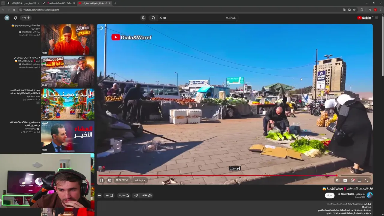
Task: Open the Waref Katbi channel name link
Action: click(x=353, y=194)
